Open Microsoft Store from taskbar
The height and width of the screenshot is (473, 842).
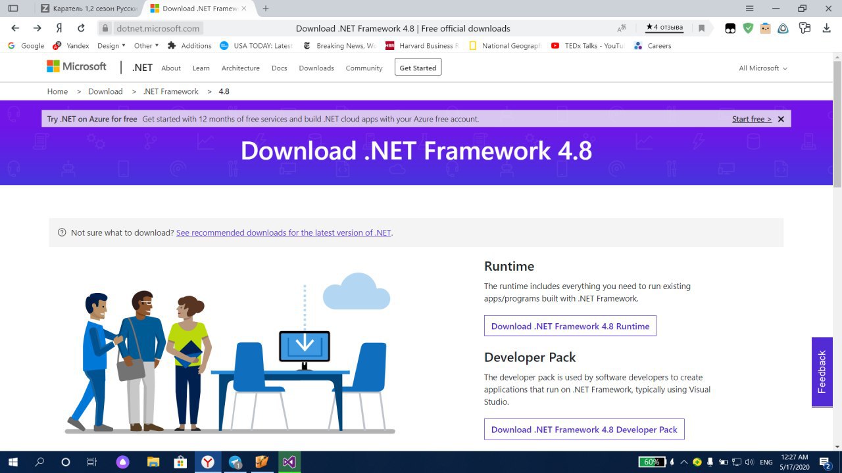(180, 462)
